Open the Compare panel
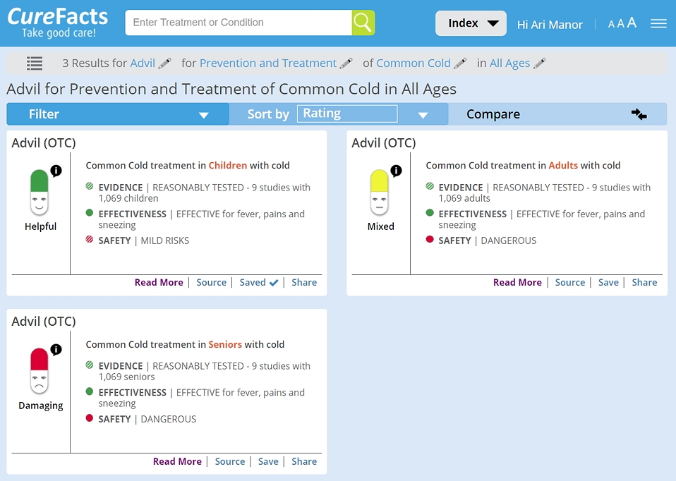 click(x=557, y=114)
